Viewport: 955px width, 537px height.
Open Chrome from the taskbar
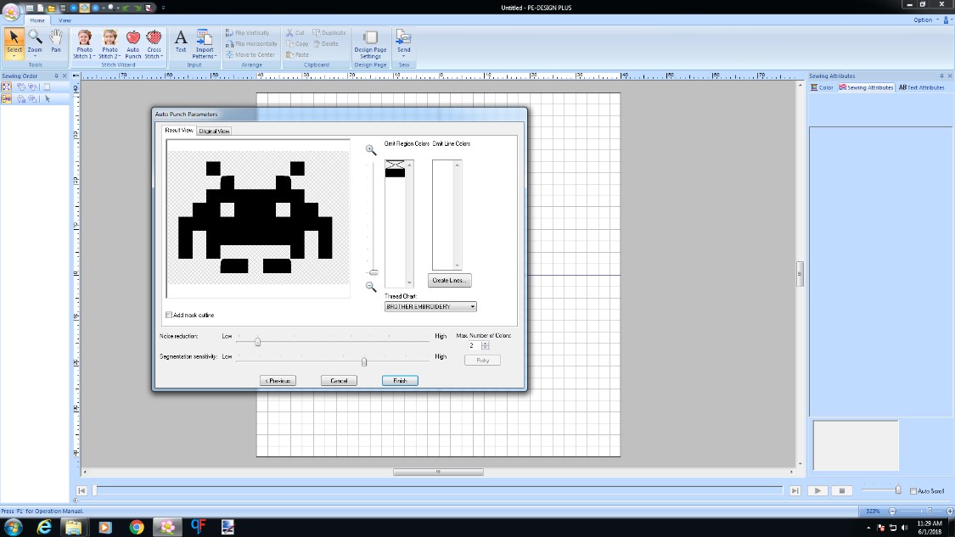pos(137,528)
